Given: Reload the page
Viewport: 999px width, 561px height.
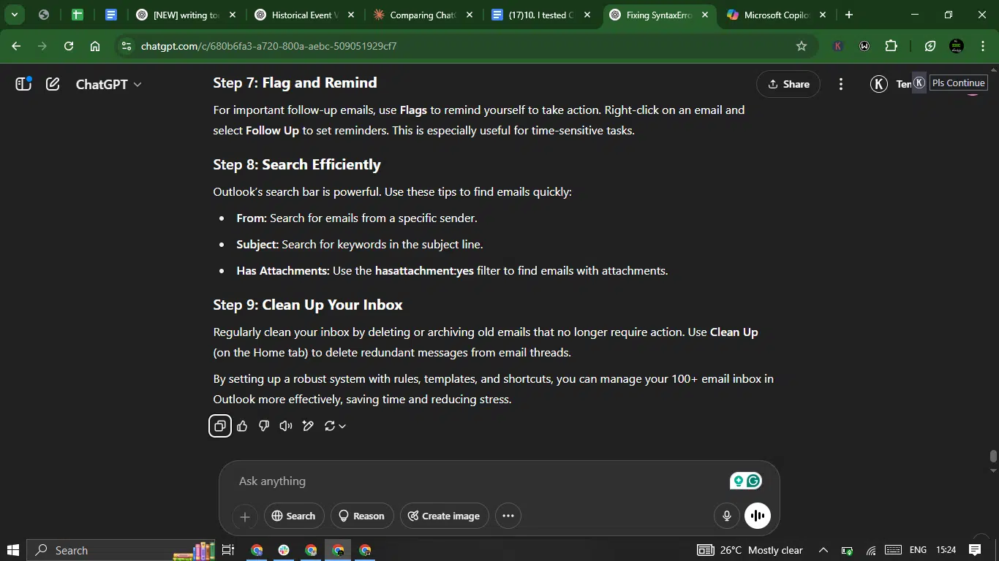Looking at the screenshot, I should 69,46.
